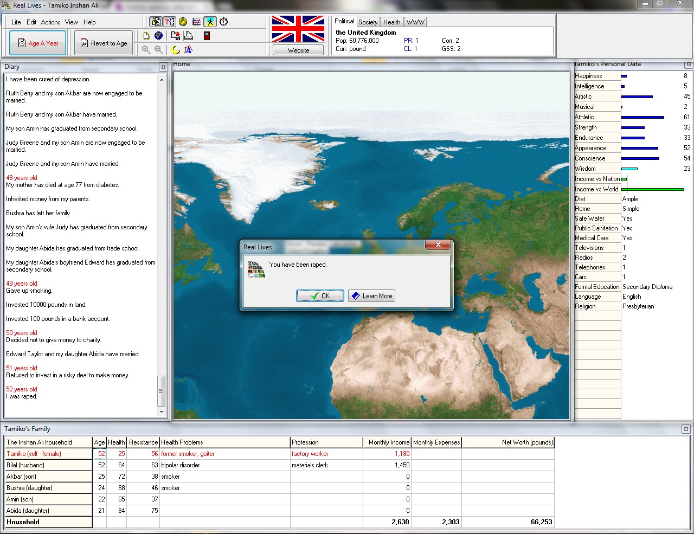The image size is (694, 534).
Task: Select Tamiko (self - female) family row
Action: click(279, 454)
